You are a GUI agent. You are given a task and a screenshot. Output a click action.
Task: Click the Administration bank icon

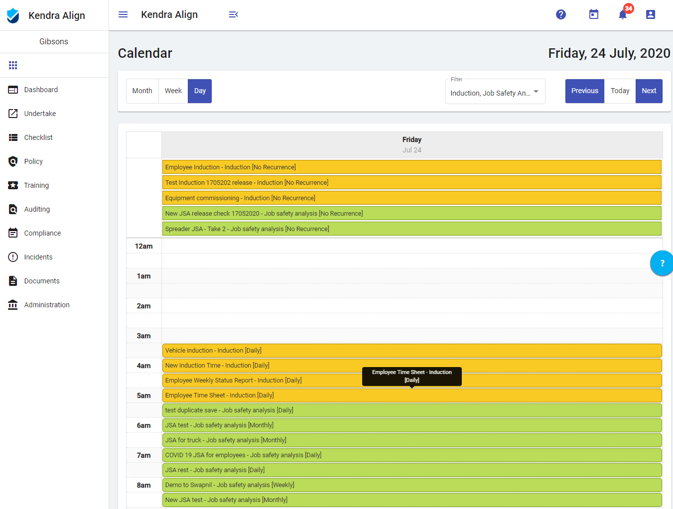(13, 305)
